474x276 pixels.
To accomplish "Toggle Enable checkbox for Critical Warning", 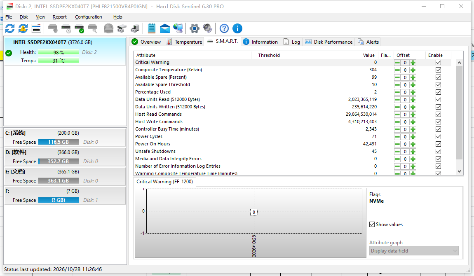I will pos(438,63).
